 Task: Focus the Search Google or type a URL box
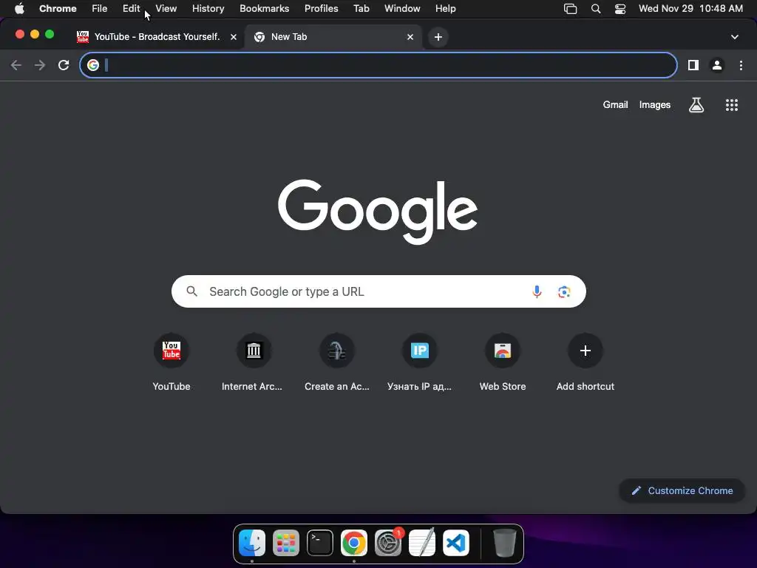(378, 291)
